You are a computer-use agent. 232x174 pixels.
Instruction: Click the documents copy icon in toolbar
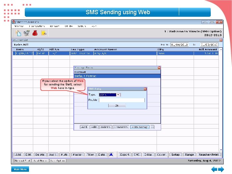point(18,33)
